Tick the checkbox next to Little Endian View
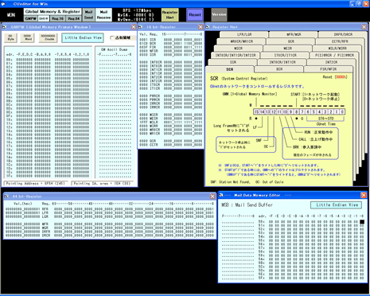This screenshot has height=296, width=370. (x=112, y=37)
